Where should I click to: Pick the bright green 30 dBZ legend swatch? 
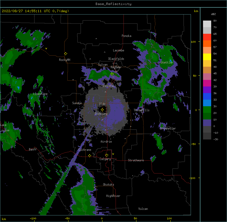207,110
